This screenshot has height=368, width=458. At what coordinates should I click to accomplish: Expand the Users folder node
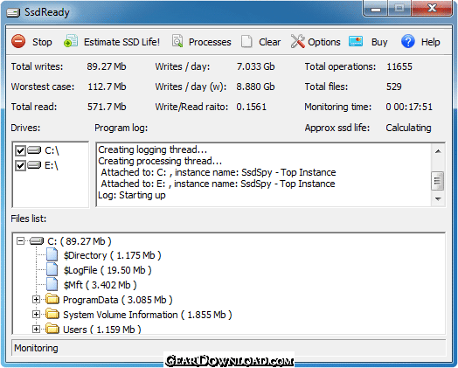[x=36, y=330]
